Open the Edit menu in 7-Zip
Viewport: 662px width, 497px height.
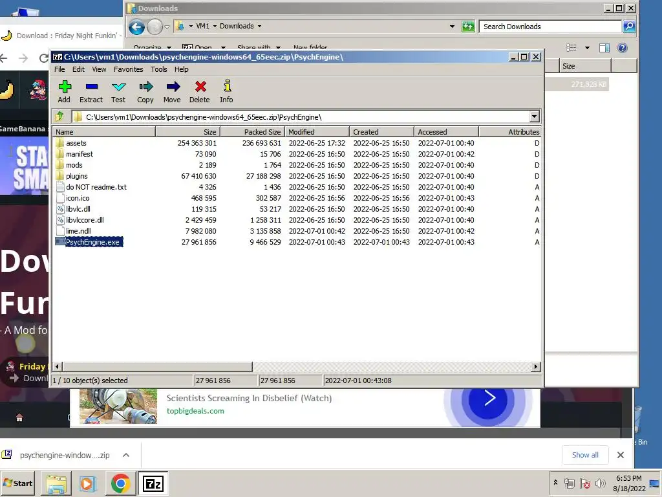pyautogui.click(x=78, y=69)
